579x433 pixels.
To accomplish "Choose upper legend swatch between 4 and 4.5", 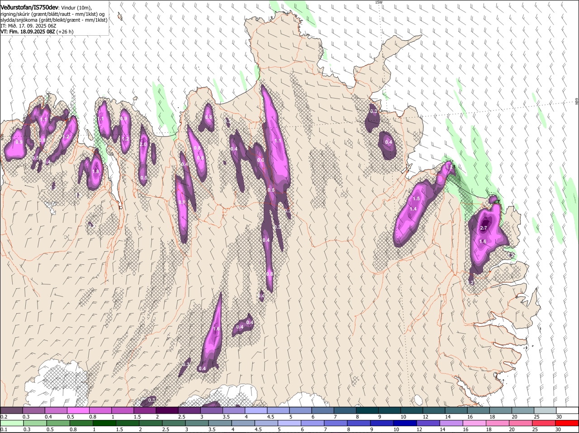I will [x=255, y=410].
